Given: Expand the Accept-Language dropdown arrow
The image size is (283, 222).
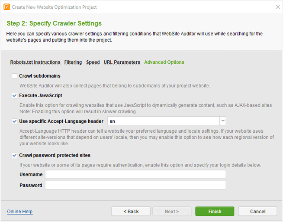Looking at the screenshot, I should point(223,121).
